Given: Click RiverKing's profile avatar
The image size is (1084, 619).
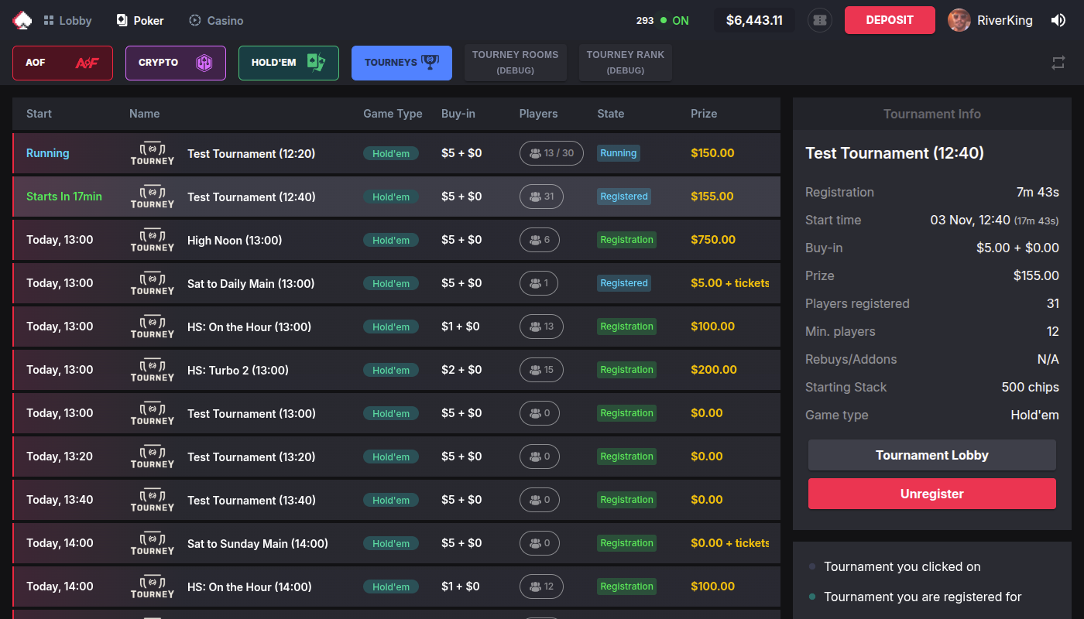Looking at the screenshot, I should (959, 20).
